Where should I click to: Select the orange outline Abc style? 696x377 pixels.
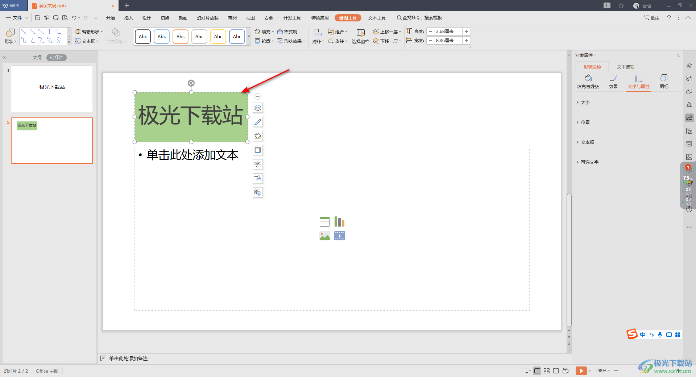pyautogui.click(x=181, y=37)
